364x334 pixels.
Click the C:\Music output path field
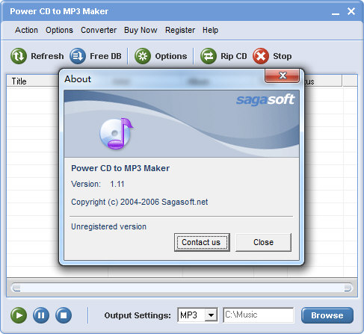[259, 315]
